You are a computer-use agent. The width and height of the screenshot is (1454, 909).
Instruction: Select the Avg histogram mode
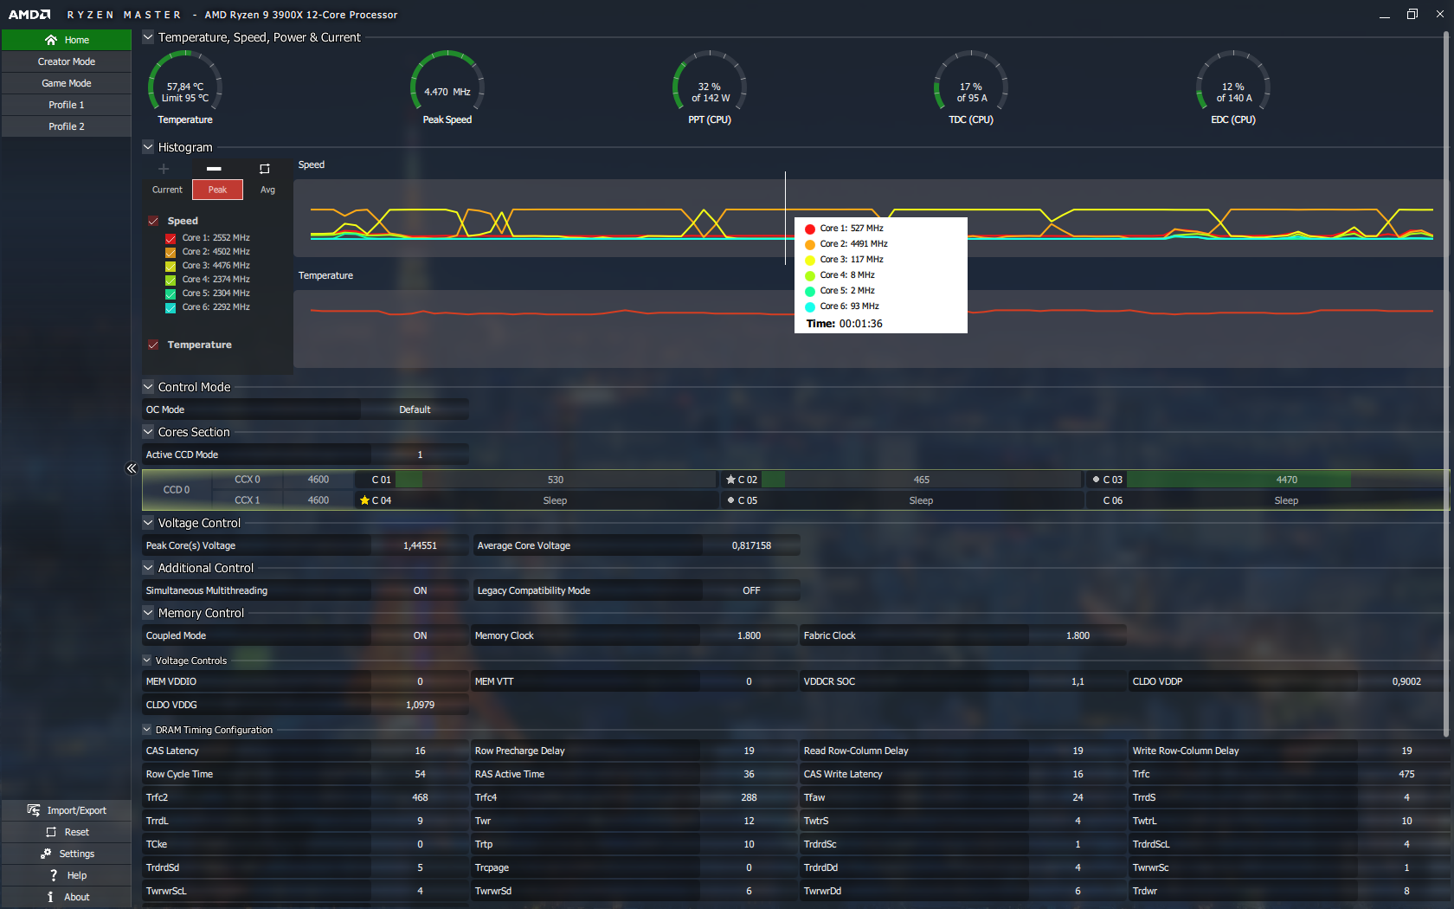point(267,190)
